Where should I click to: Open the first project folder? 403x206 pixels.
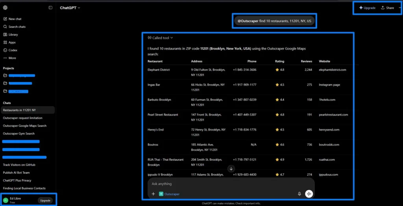(19, 75)
